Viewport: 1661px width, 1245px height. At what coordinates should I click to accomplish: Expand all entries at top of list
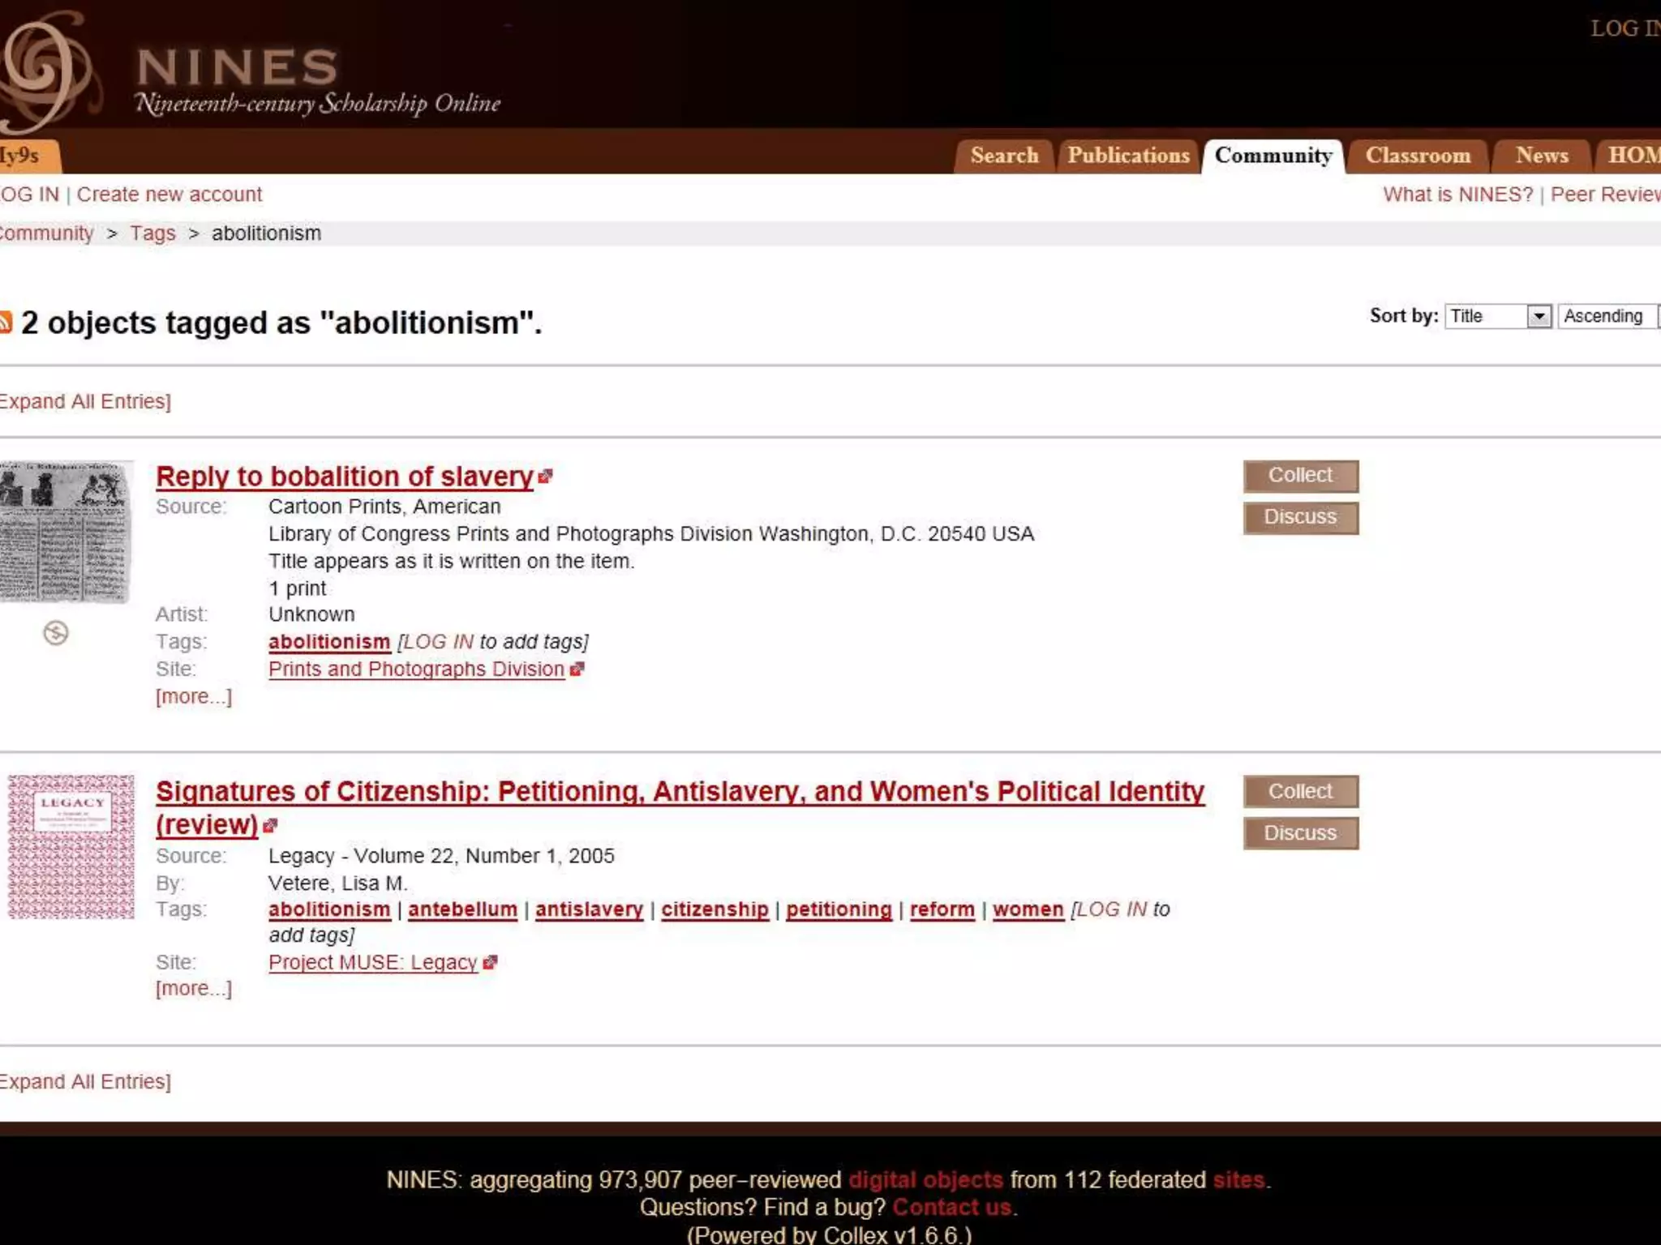point(84,401)
